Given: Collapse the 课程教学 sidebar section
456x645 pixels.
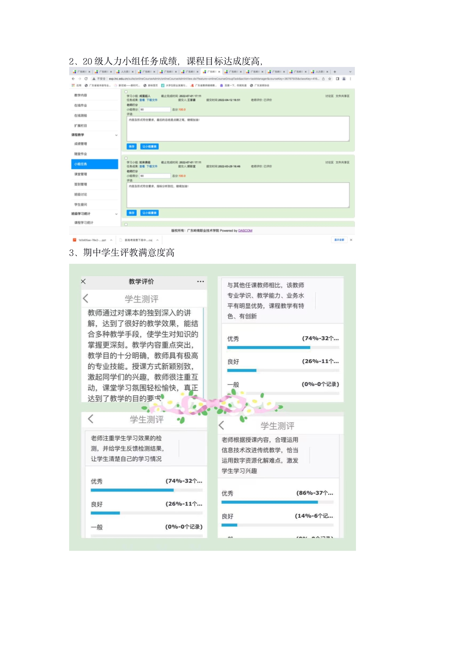Looking at the screenshot, I should point(116,135).
